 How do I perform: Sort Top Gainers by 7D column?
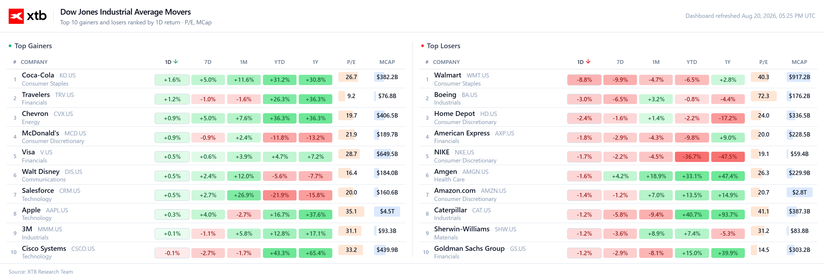(x=208, y=62)
